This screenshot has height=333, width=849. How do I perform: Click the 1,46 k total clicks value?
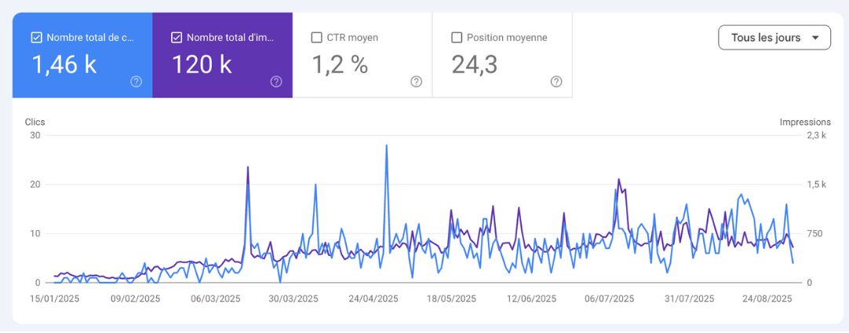click(64, 64)
